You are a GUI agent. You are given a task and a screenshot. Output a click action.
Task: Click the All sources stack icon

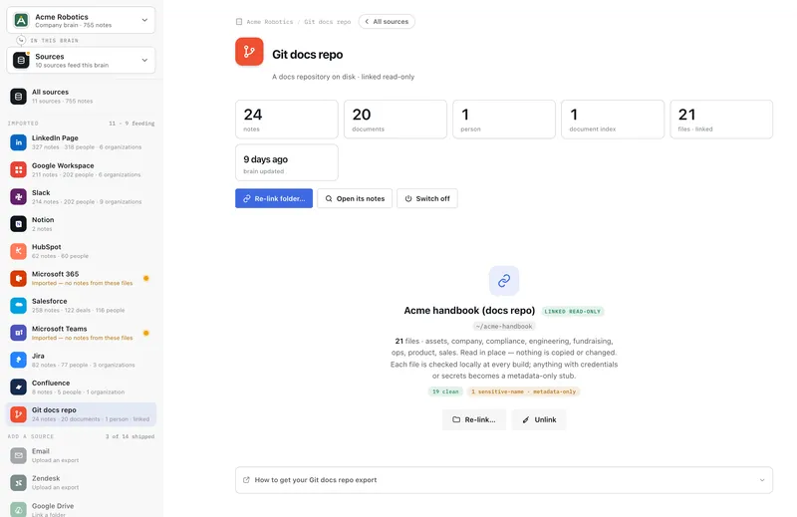pos(18,96)
